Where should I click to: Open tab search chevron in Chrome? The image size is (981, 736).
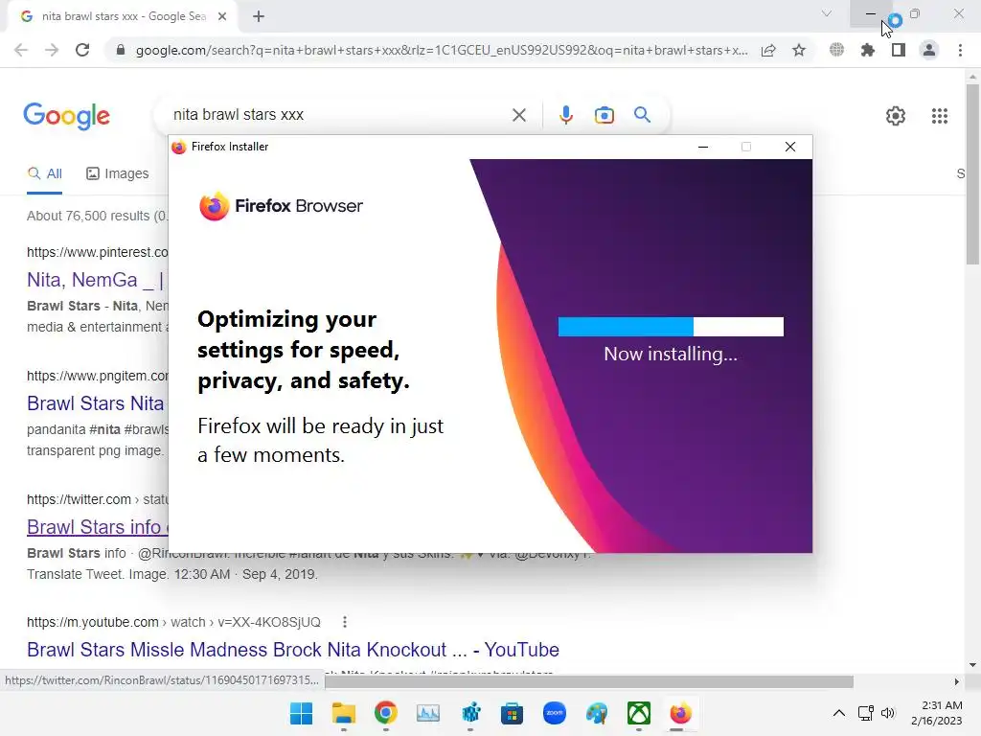[827, 13]
